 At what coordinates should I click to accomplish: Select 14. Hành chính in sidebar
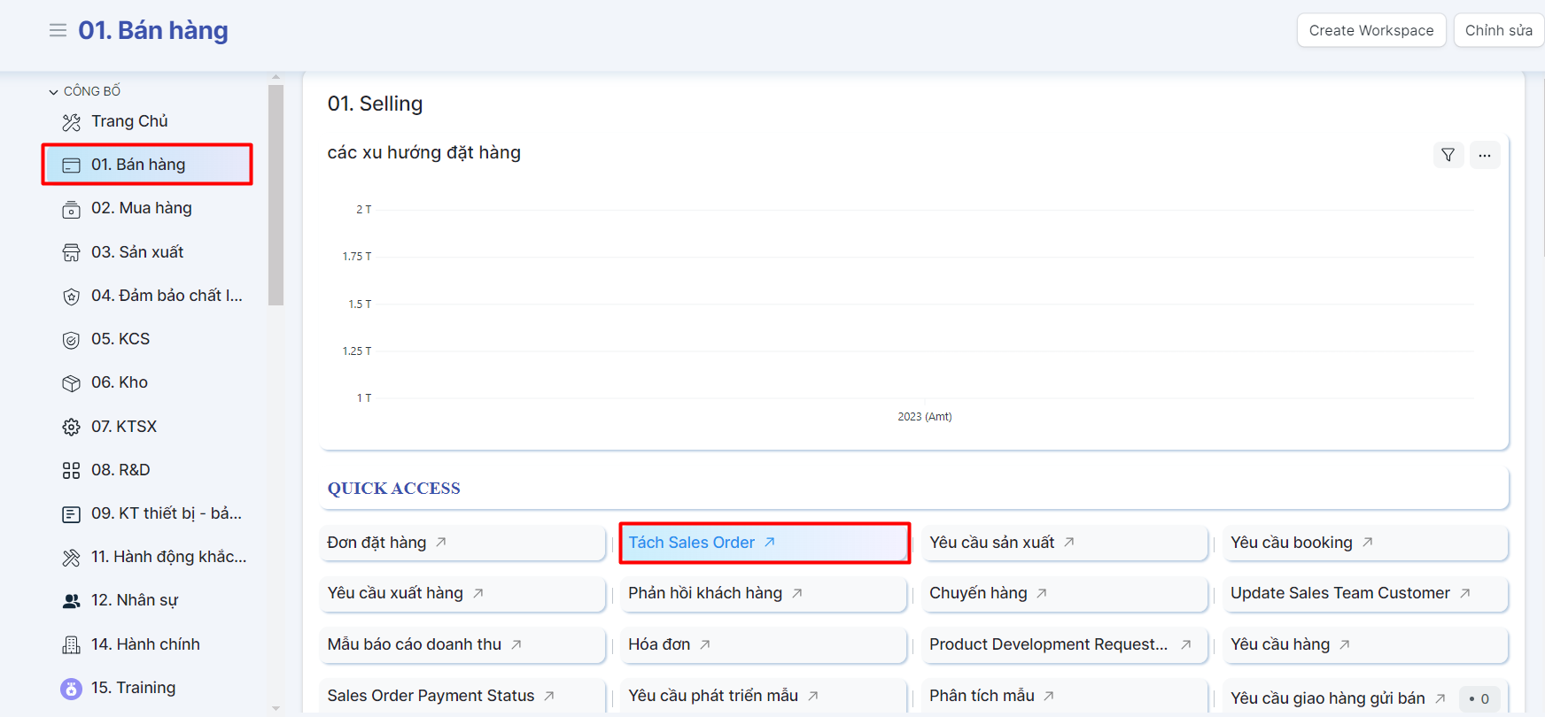point(145,644)
